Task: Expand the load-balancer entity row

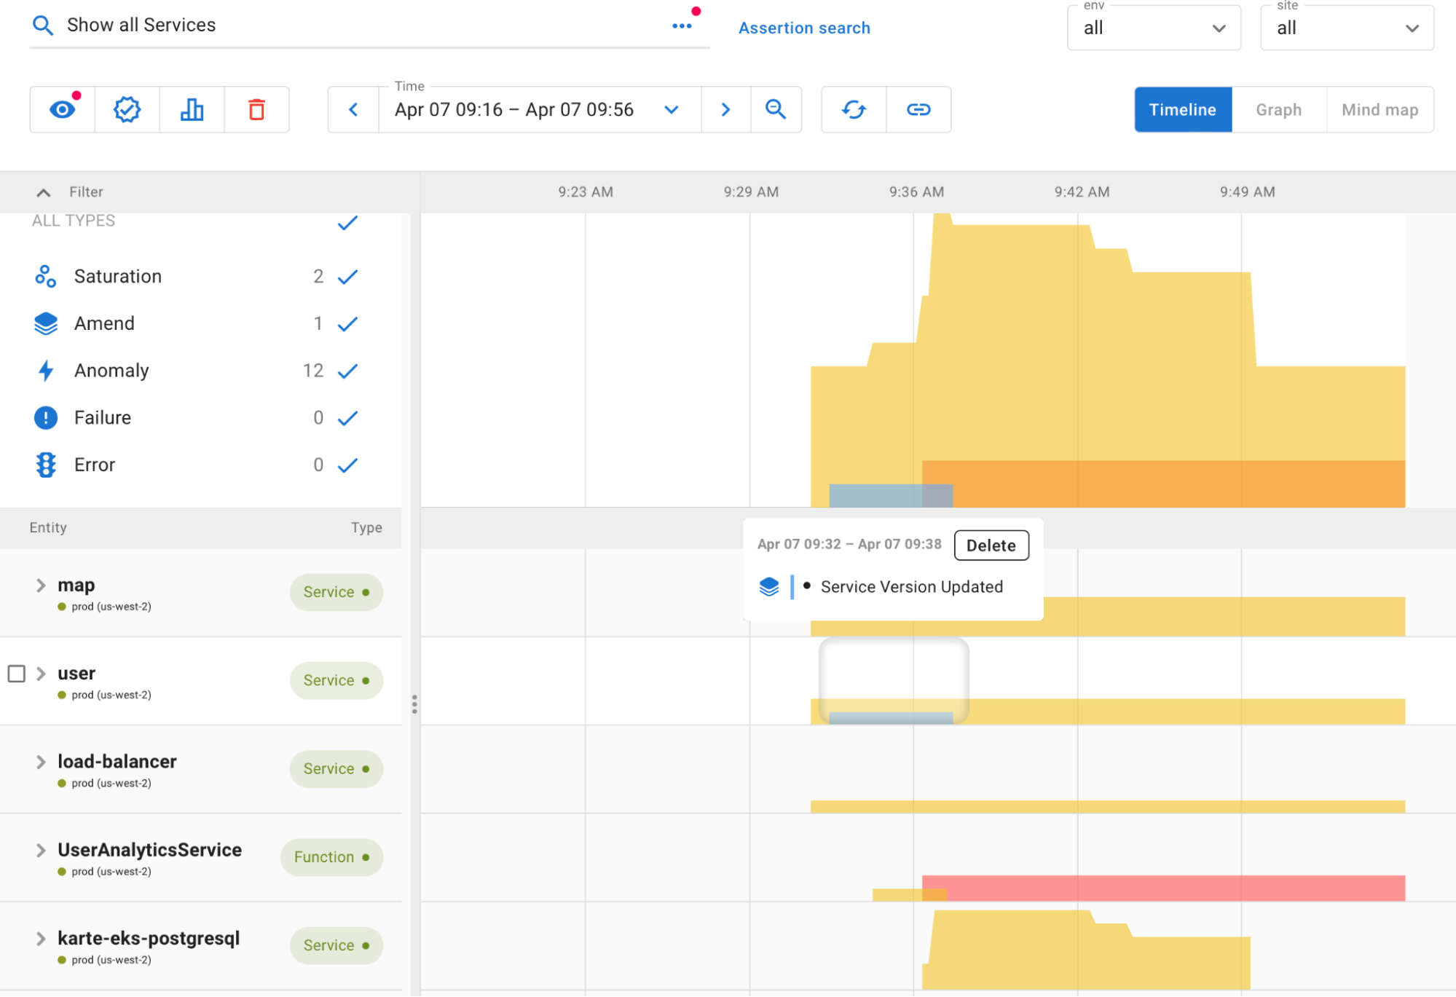Action: pos(41,762)
